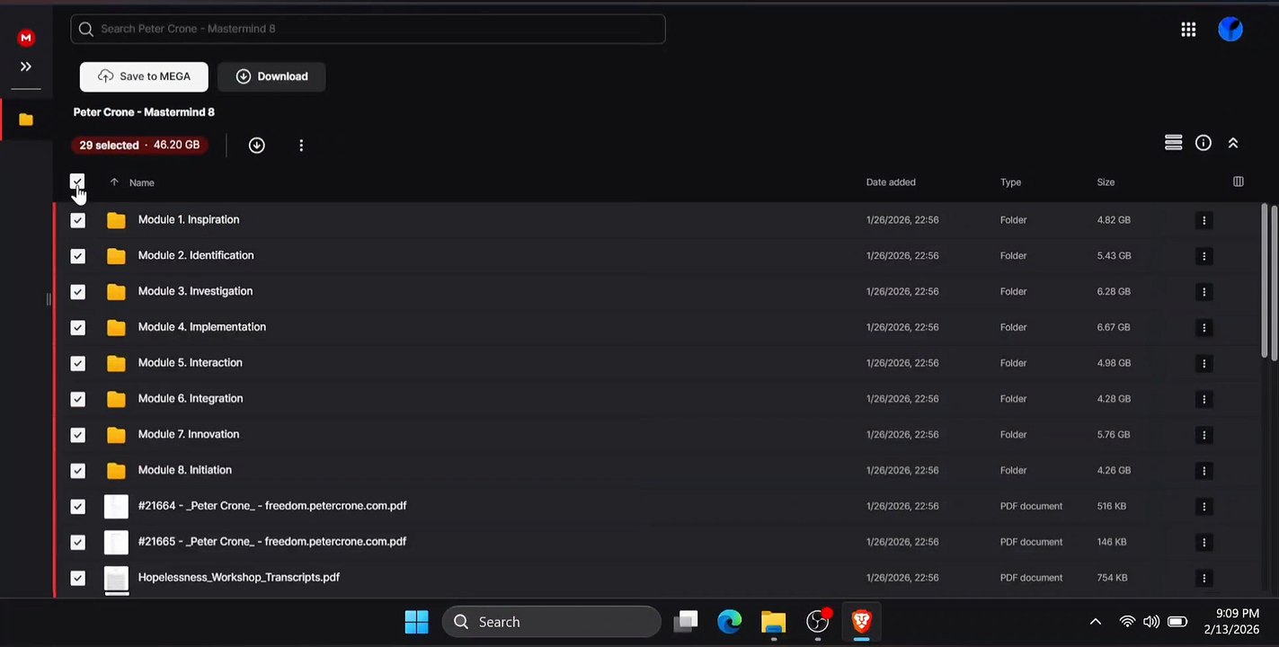Click the 29 selected size badge
The height and width of the screenshot is (647, 1279).
[139, 145]
